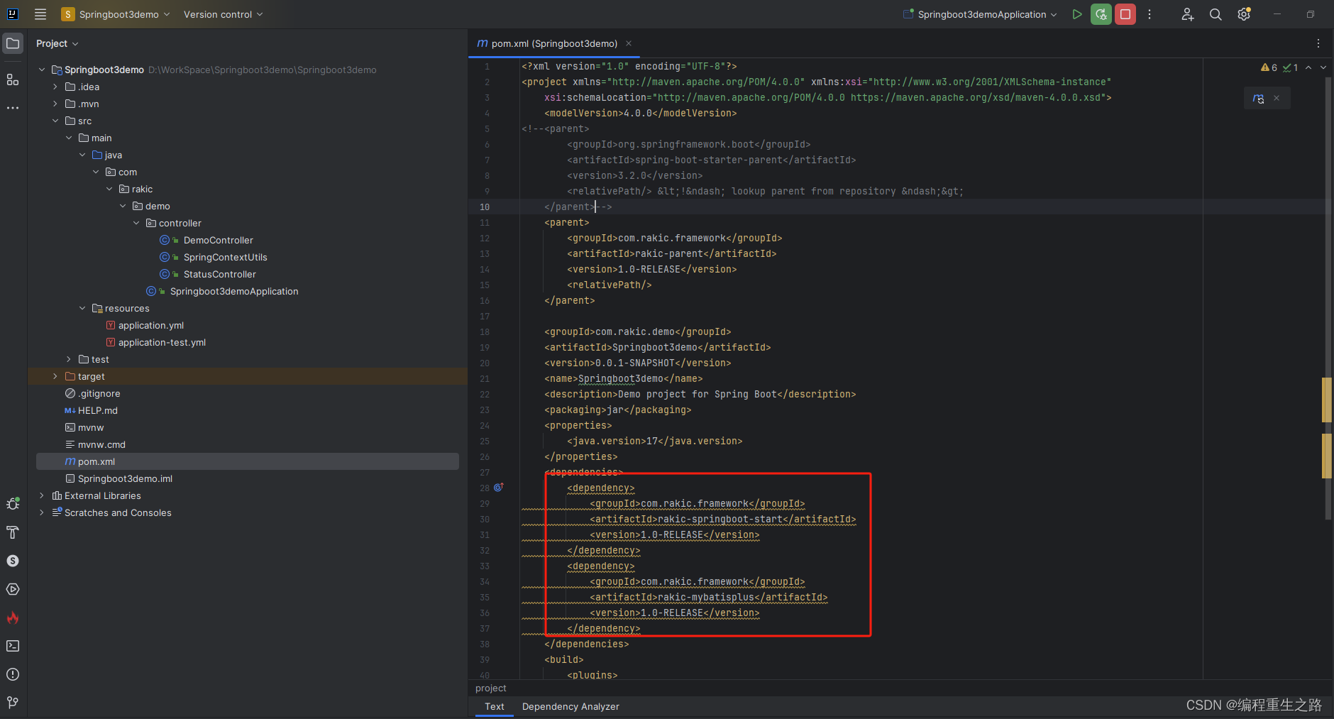Viewport: 1334px width, 719px height.
Task: Open the Run tool window
Action: coord(13,589)
